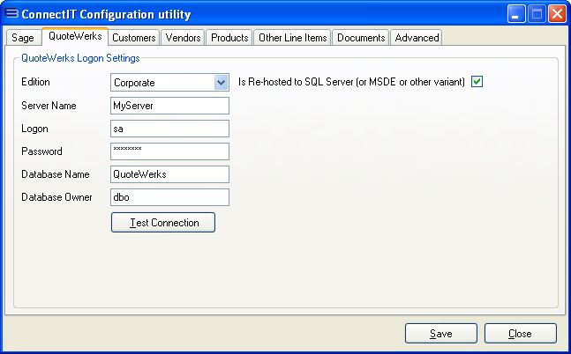Screen dimensions: 571x354
Task: Click the 'Is Re-hosted to SQL Server' label
Action: tap(351, 82)
